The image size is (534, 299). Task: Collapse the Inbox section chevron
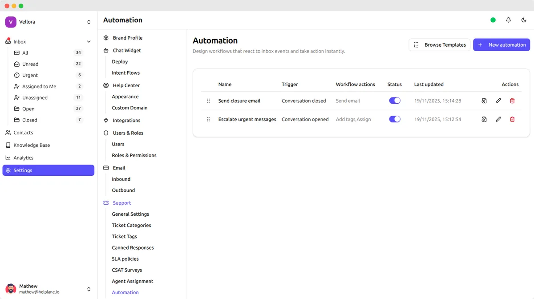pyautogui.click(x=89, y=41)
